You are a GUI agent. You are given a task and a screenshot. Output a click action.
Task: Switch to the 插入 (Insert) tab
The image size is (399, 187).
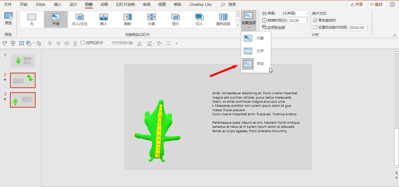click(58, 4)
